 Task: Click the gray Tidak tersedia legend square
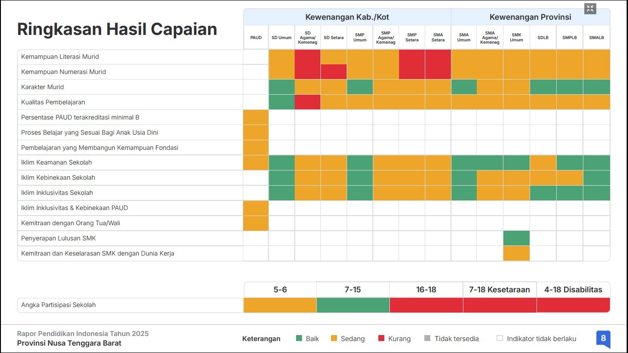[428, 339]
